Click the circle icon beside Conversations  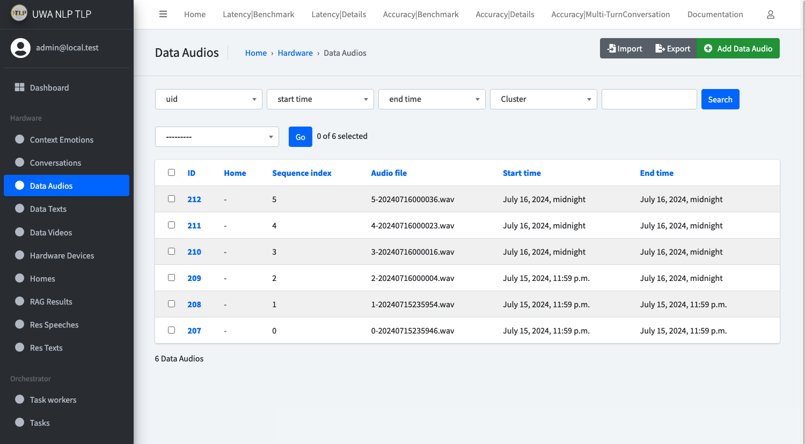[20, 162]
